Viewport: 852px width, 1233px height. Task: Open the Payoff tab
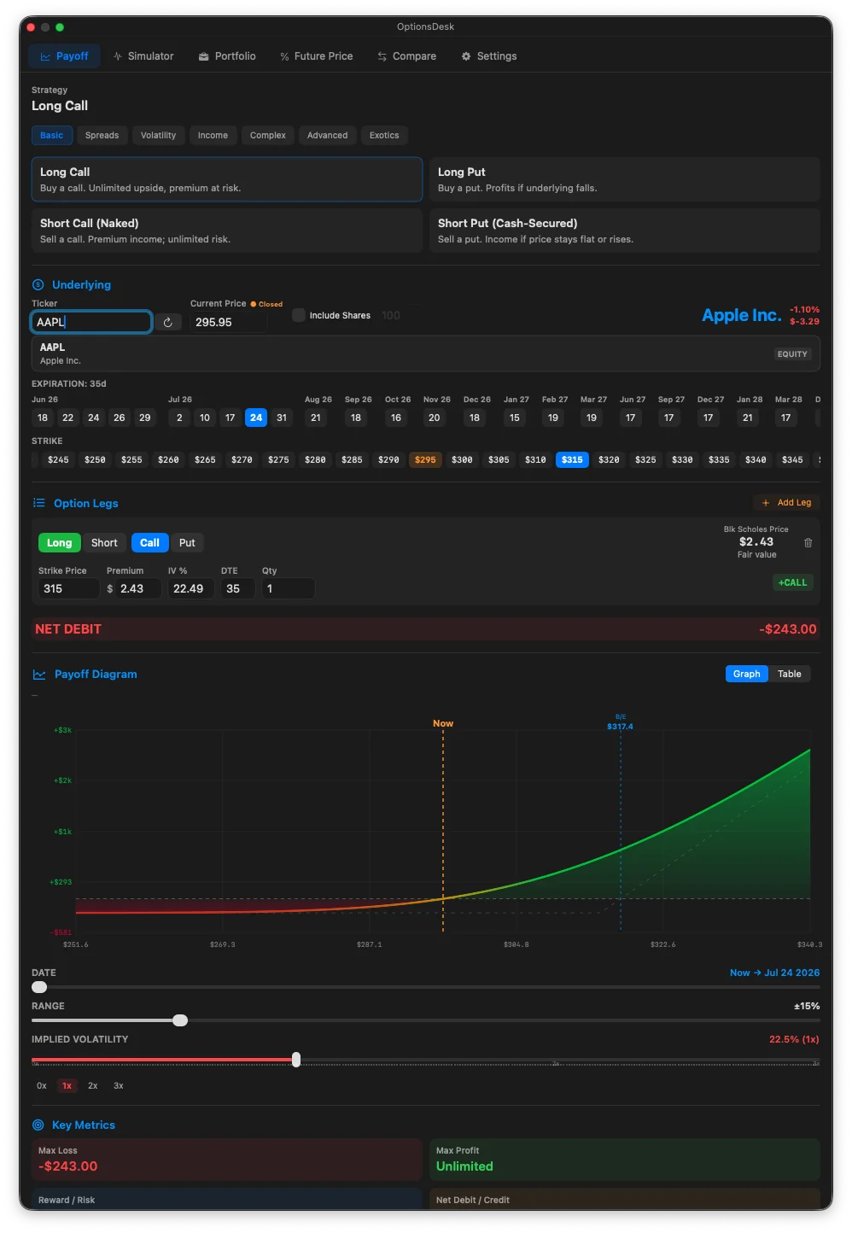pyautogui.click(x=65, y=56)
